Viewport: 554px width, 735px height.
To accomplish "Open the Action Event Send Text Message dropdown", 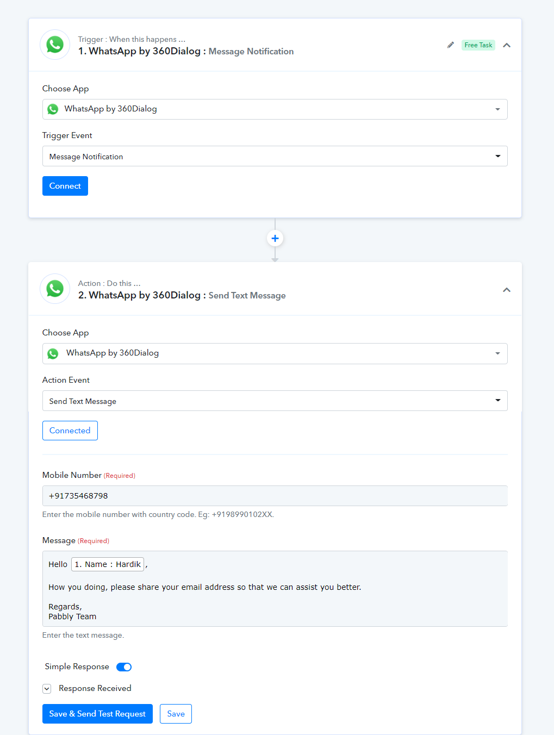I will 275,401.
